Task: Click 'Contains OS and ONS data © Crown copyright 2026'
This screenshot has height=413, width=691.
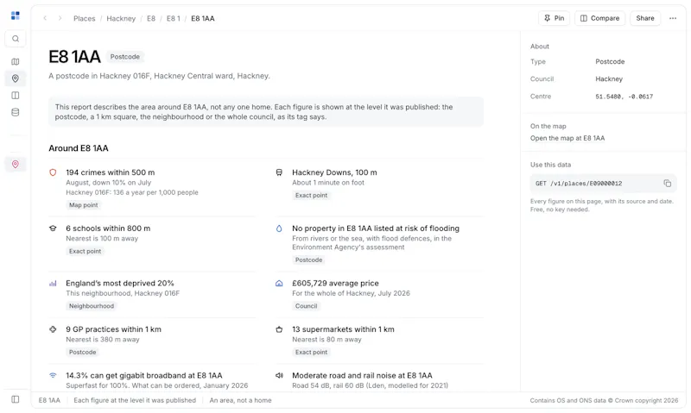Action: [604, 401]
